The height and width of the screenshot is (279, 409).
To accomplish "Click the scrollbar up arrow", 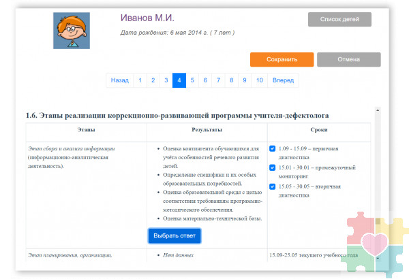I will click(377, 109).
